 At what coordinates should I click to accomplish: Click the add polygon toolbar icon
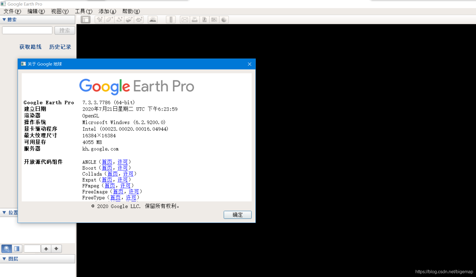[x=109, y=20]
